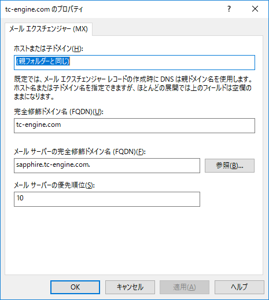
Task: Click the mail server priority field showing 10
Action: (x=107, y=199)
